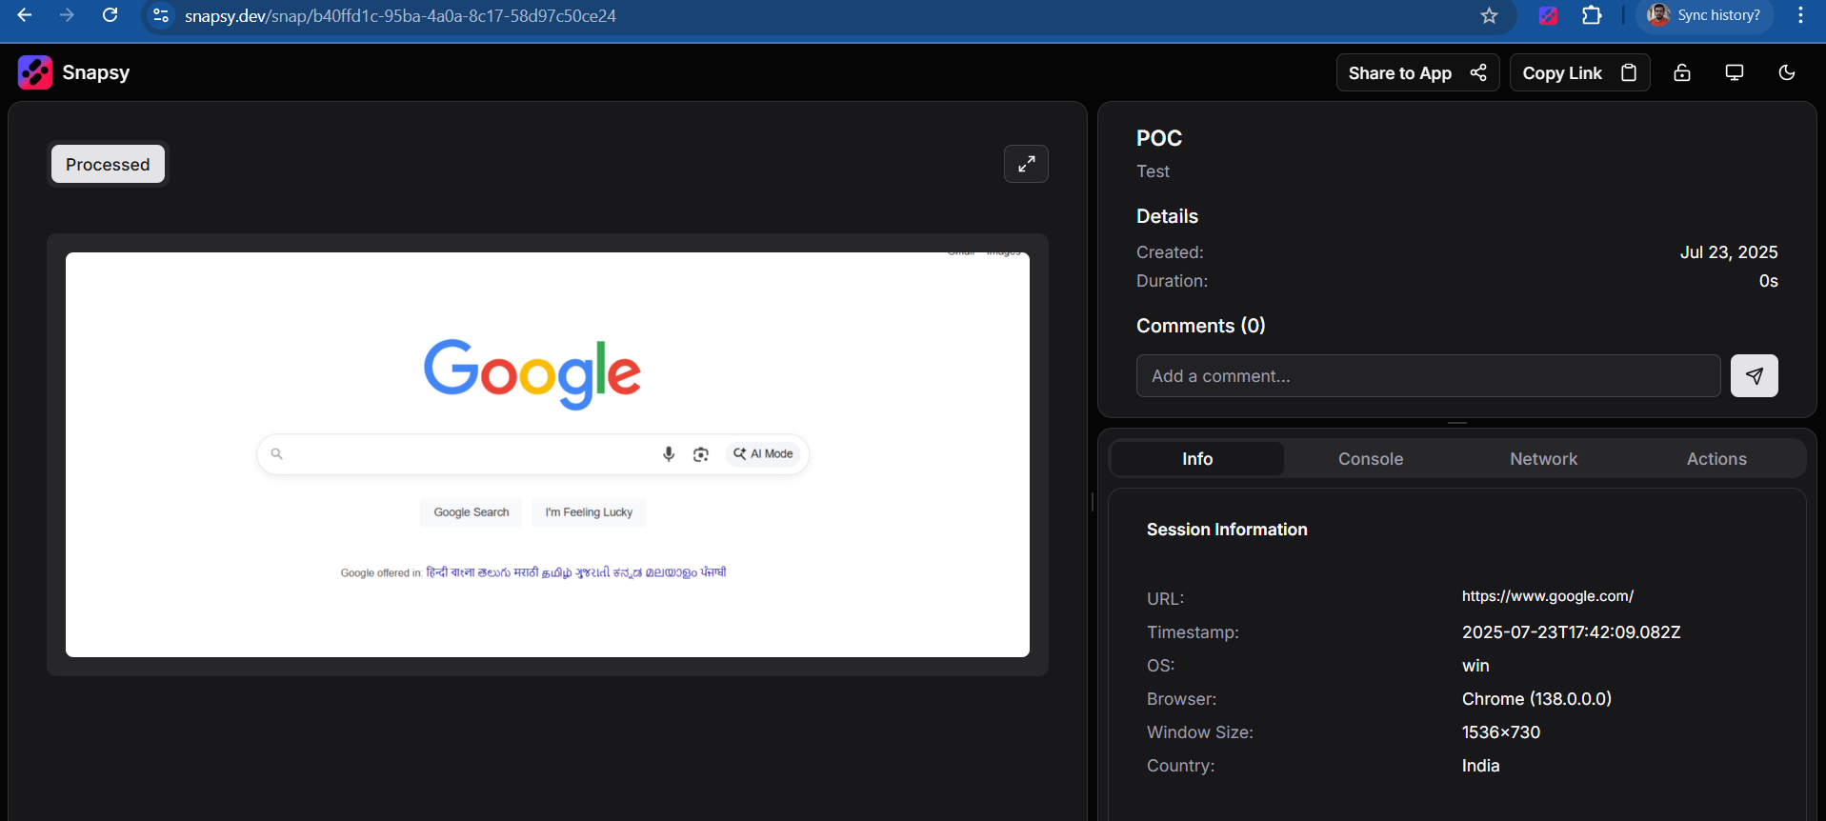The image size is (1826, 821).
Task: Click the Copy Link button
Action: [x=1579, y=72]
